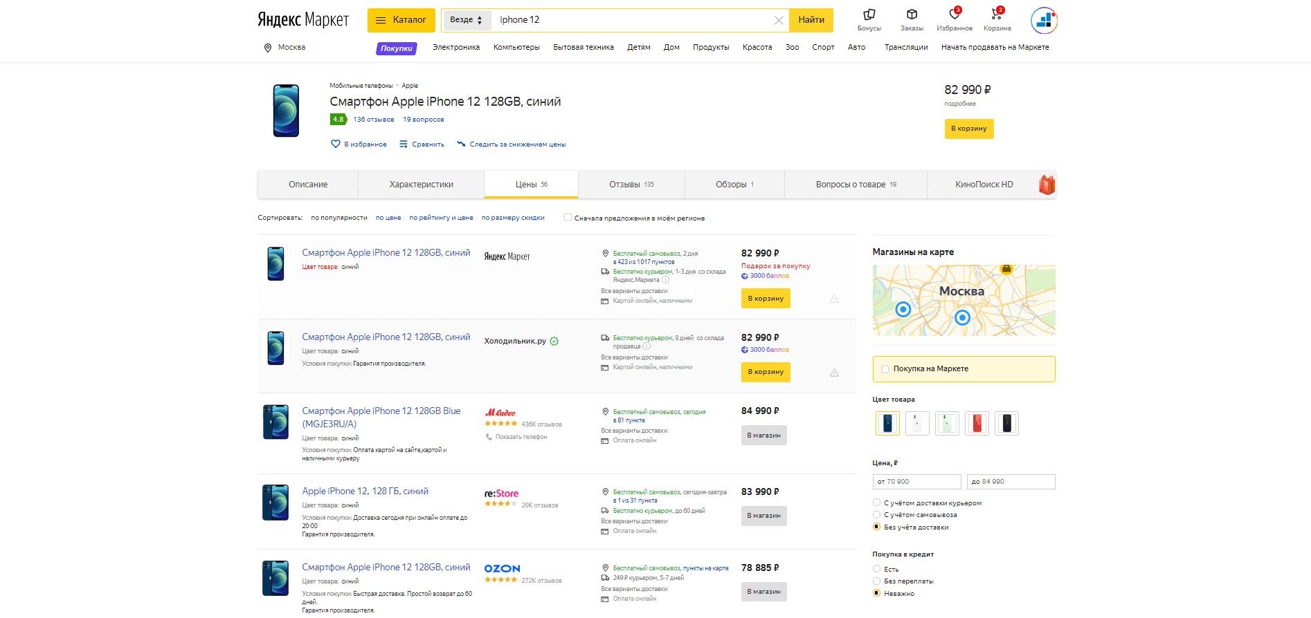Click the Сравнить compare icon
This screenshot has height=618, width=1311.
(404, 144)
